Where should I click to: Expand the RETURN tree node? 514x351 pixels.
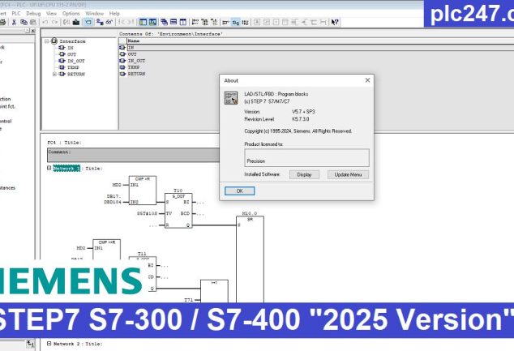(55, 75)
